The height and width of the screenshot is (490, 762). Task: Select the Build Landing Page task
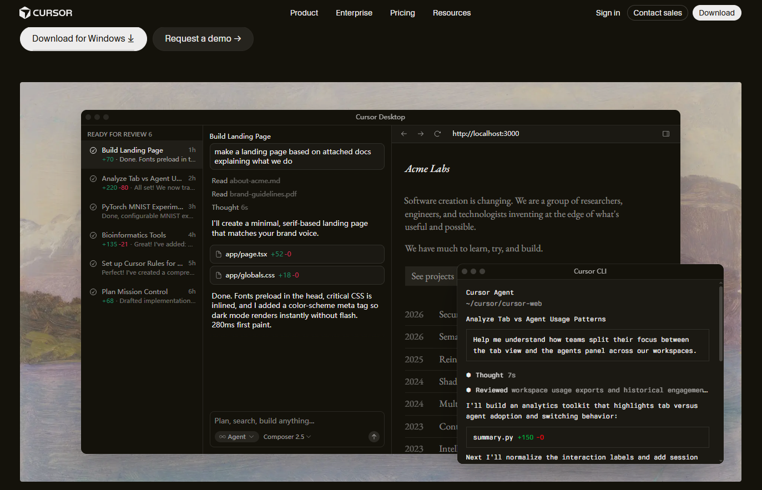[142, 154]
